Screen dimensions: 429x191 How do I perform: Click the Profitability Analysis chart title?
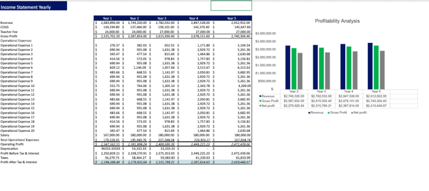[x=337, y=21]
